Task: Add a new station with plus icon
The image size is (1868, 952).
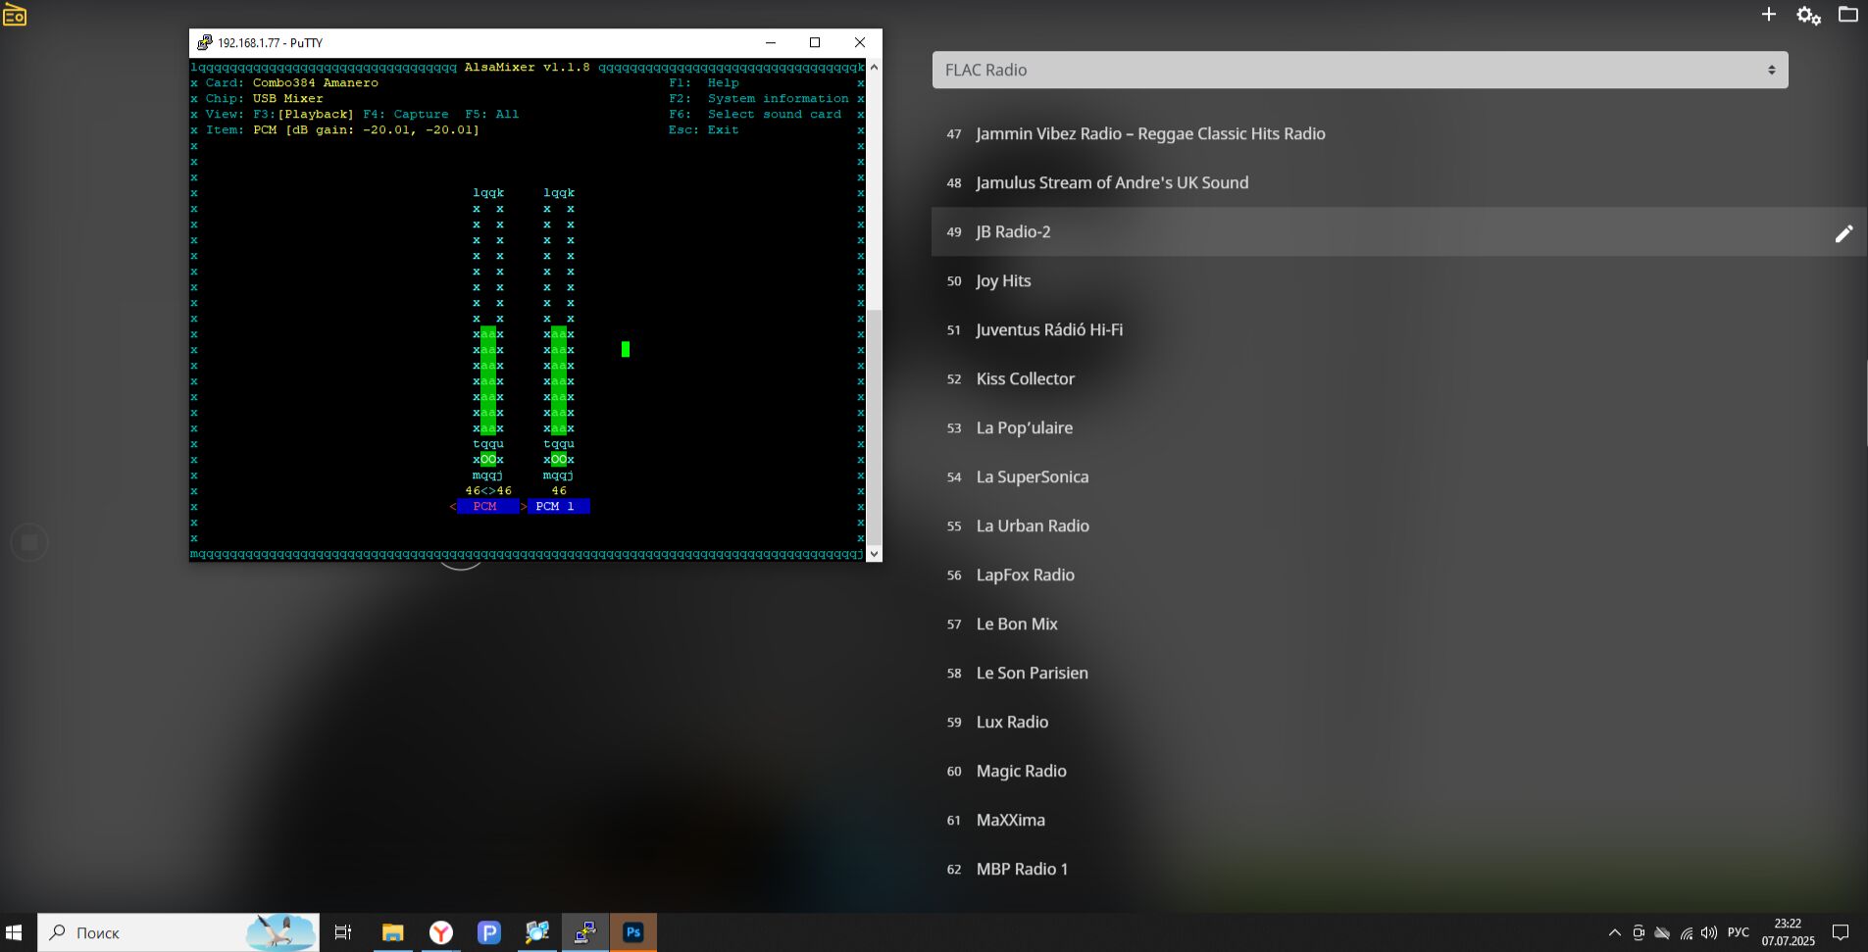Action: (1768, 14)
